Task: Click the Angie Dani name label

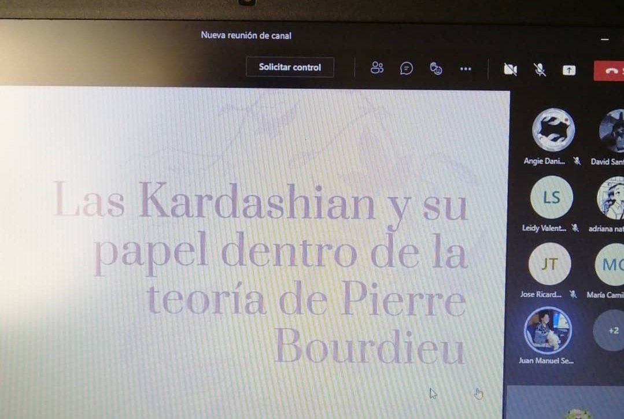Action: 544,161
